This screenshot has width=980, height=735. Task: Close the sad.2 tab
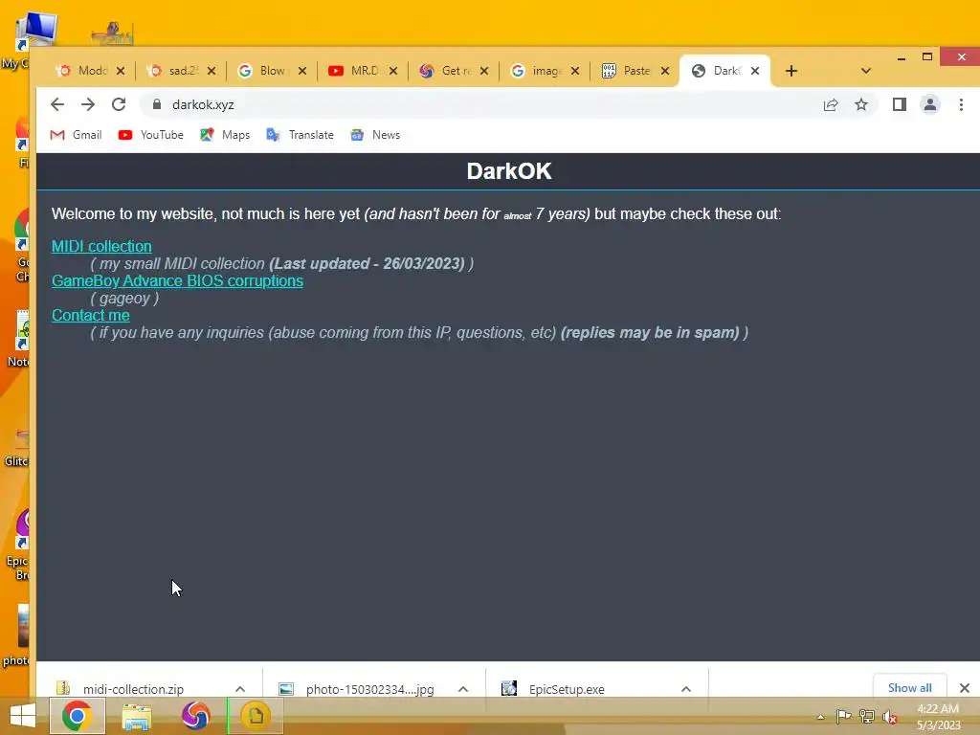(x=212, y=71)
